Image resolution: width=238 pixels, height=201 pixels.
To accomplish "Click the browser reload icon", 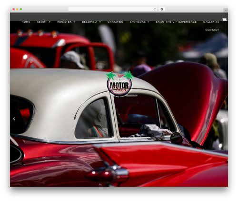I will point(155,10).
